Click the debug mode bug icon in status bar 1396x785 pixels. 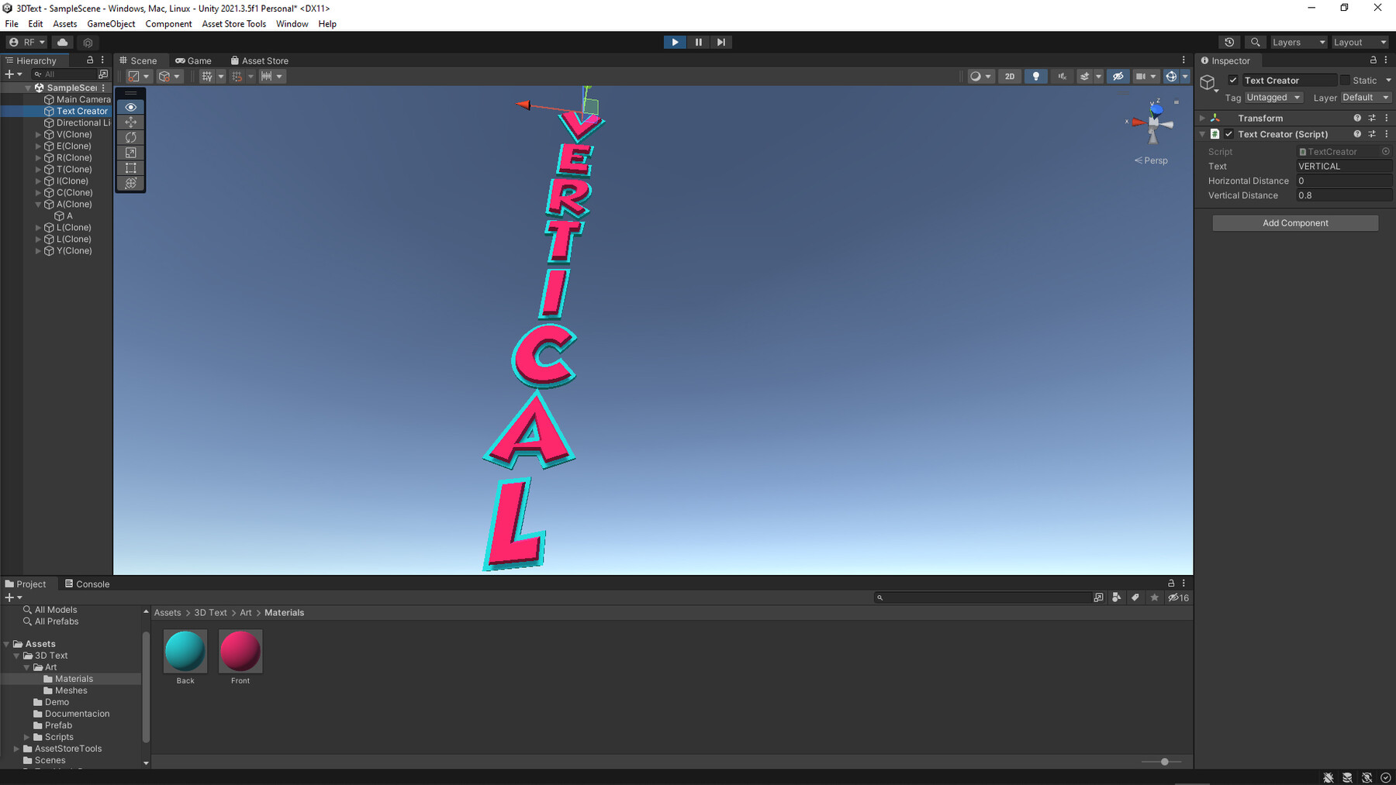pos(1329,777)
